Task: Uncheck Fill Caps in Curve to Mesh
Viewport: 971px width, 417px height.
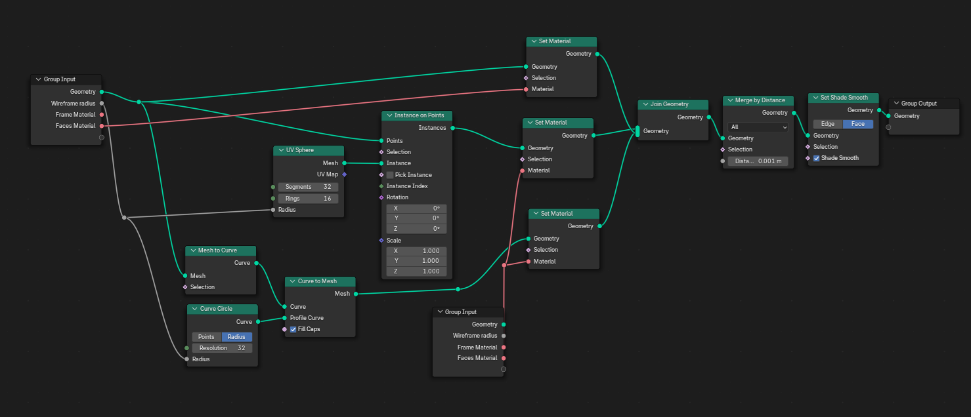Action: pyautogui.click(x=293, y=329)
